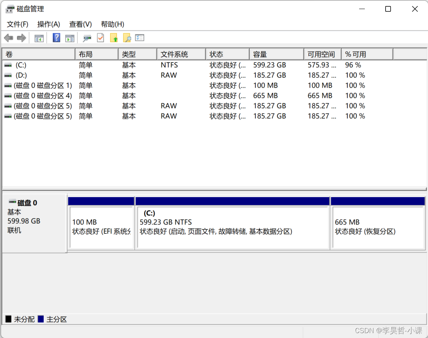Click the document with red checkmark icon
The height and width of the screenshot is (338, 428).
(100, 38)
